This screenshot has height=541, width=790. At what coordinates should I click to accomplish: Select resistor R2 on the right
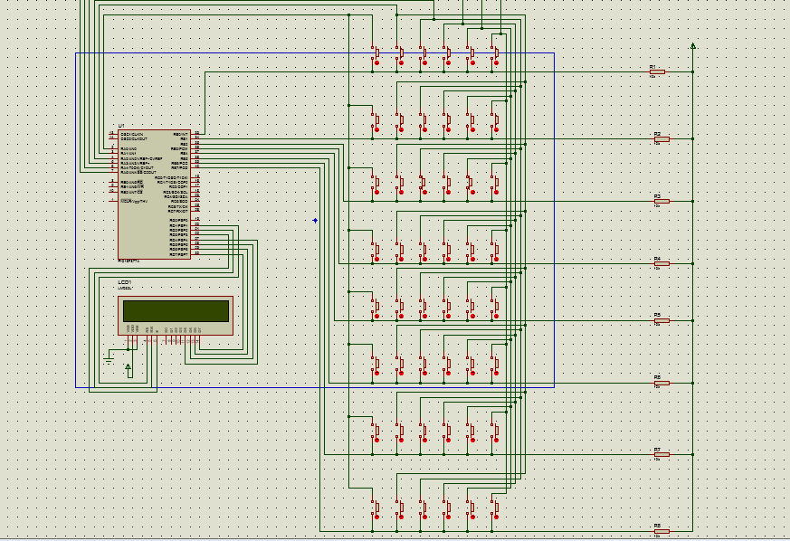pos(661,139)
